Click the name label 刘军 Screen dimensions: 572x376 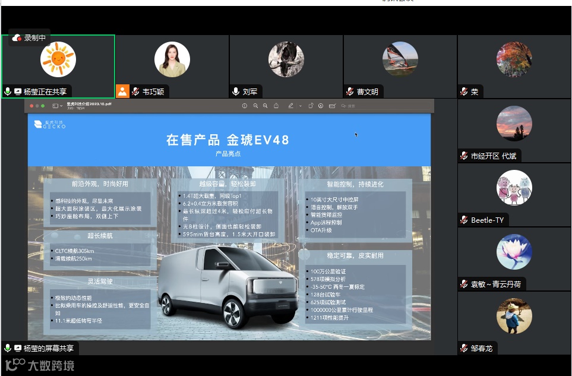click(x=250, y=91)
